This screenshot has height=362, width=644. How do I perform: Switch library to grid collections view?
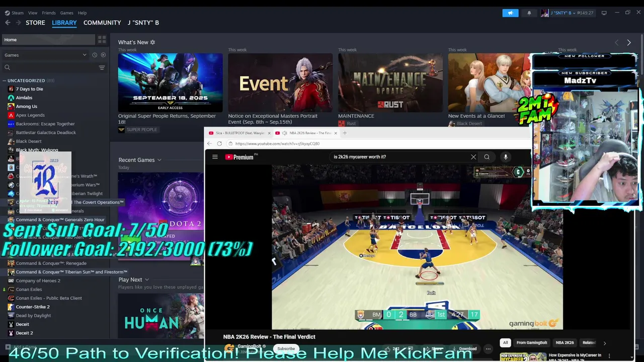(102, 40)
